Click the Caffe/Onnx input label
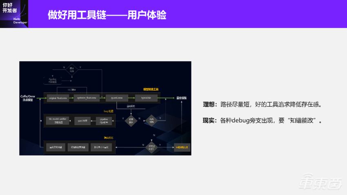Viewport: 347px width, 195px height. [x=28, y=98]
